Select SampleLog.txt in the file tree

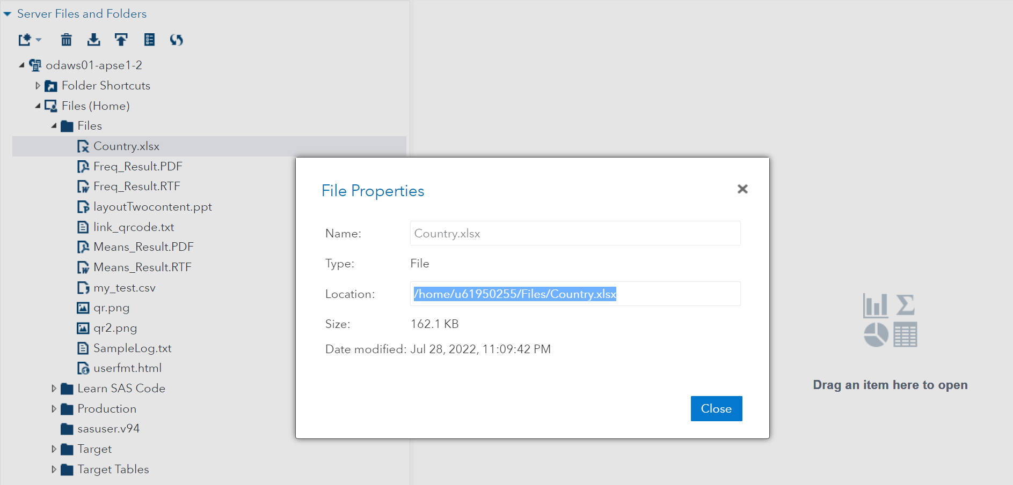coord(132,348)
